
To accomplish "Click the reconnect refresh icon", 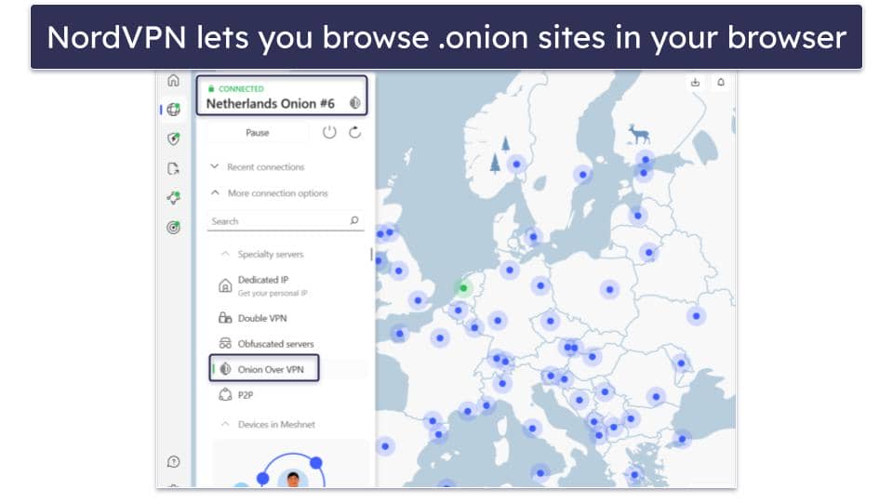I will pyautogui.click(x=354, y=133).
